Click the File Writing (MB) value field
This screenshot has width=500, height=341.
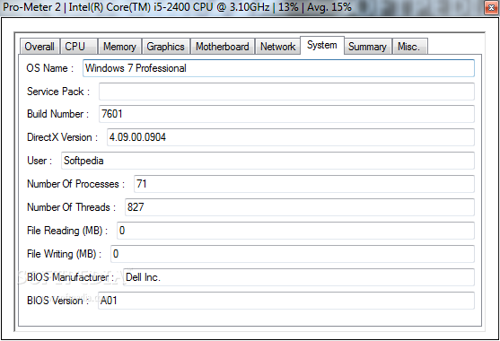[293, 254]
